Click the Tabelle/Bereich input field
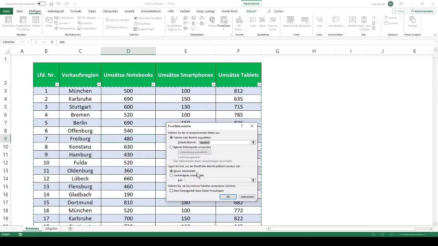 [225, 142]
